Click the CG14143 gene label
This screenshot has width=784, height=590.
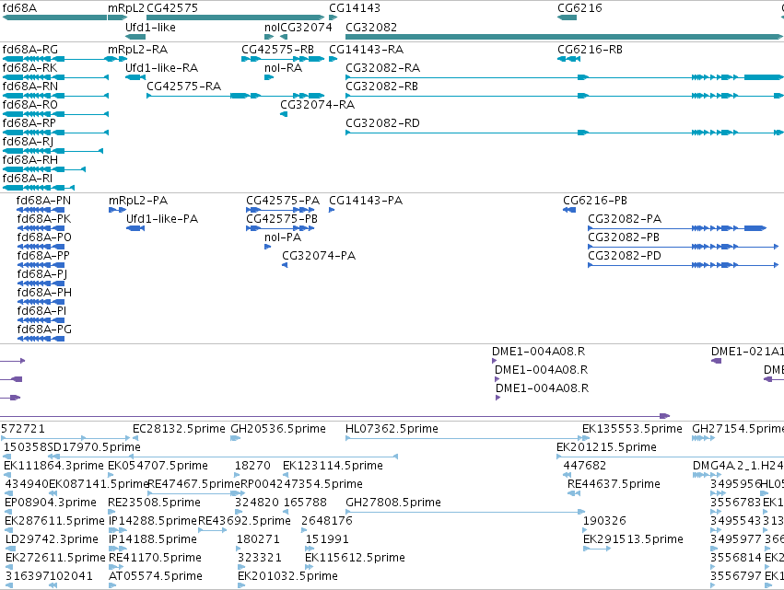(x=355, y=8)
